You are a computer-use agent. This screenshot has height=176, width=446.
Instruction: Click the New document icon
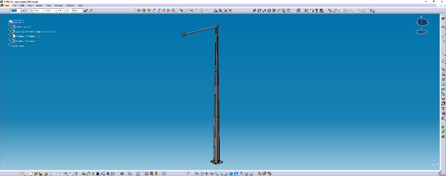[x=31, y=173]
